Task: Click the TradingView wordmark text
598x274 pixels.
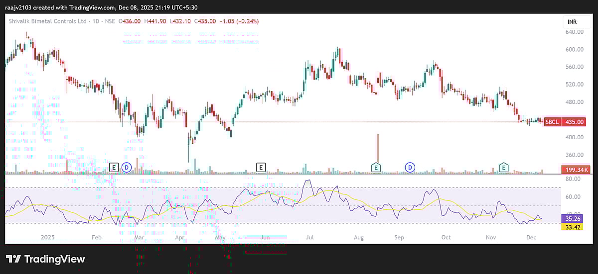Action: point(55,259)
